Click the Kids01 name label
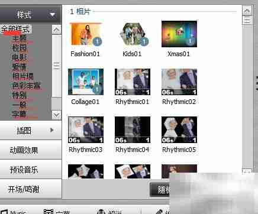Viewport: 258px width, 214px height. click(132, 54)
